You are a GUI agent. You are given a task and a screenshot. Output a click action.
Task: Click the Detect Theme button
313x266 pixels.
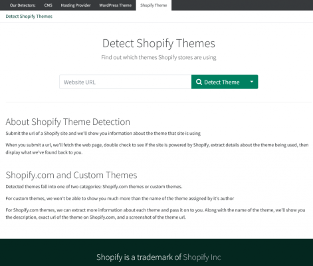tap(219, 82)
